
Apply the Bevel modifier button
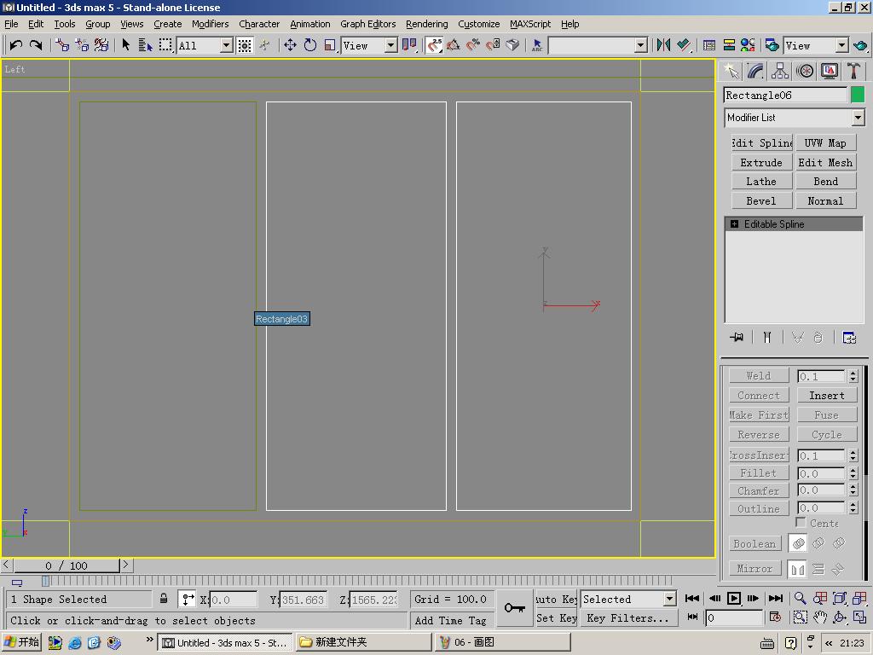click(761, 201)
